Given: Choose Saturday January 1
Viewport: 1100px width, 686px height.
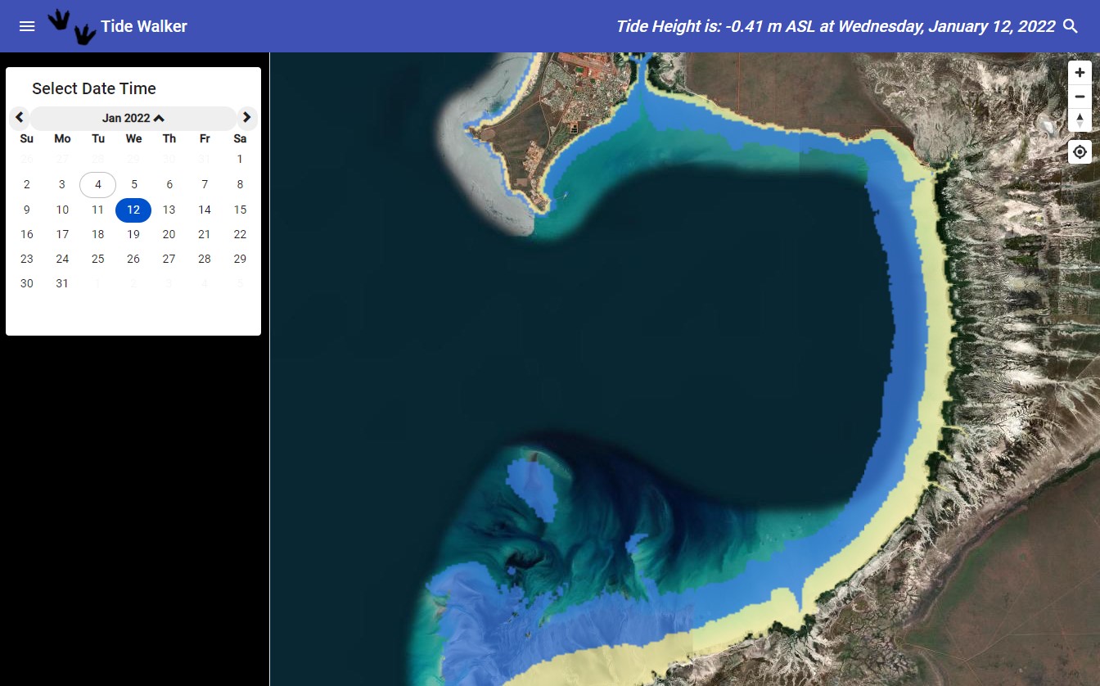Looking at the screenshot, I should pos(240,159).
